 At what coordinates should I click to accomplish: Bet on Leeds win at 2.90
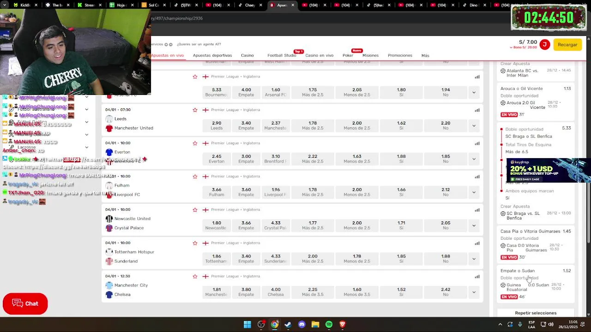pyautogui.click(x=217, y=125)
